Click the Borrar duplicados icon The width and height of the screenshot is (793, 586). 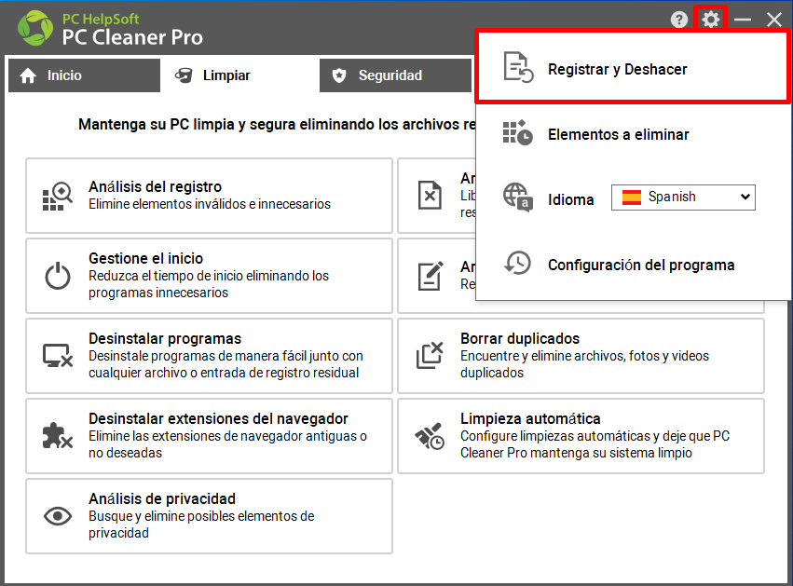(430, 356)
